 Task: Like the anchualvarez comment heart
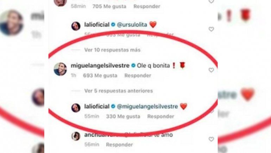tap(211, 139)
